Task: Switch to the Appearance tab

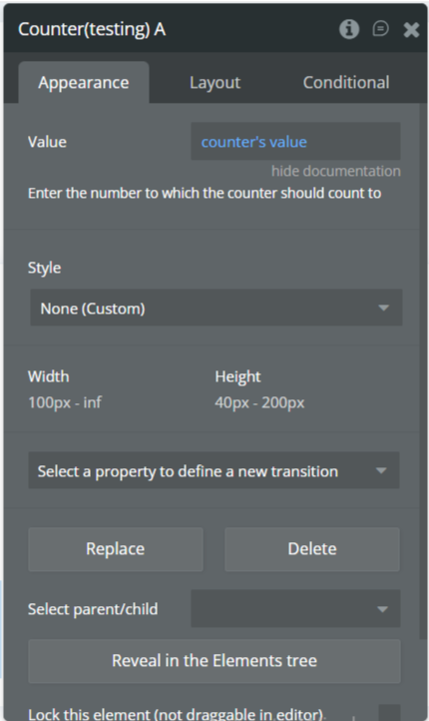Action: click(x=84, y=82)
